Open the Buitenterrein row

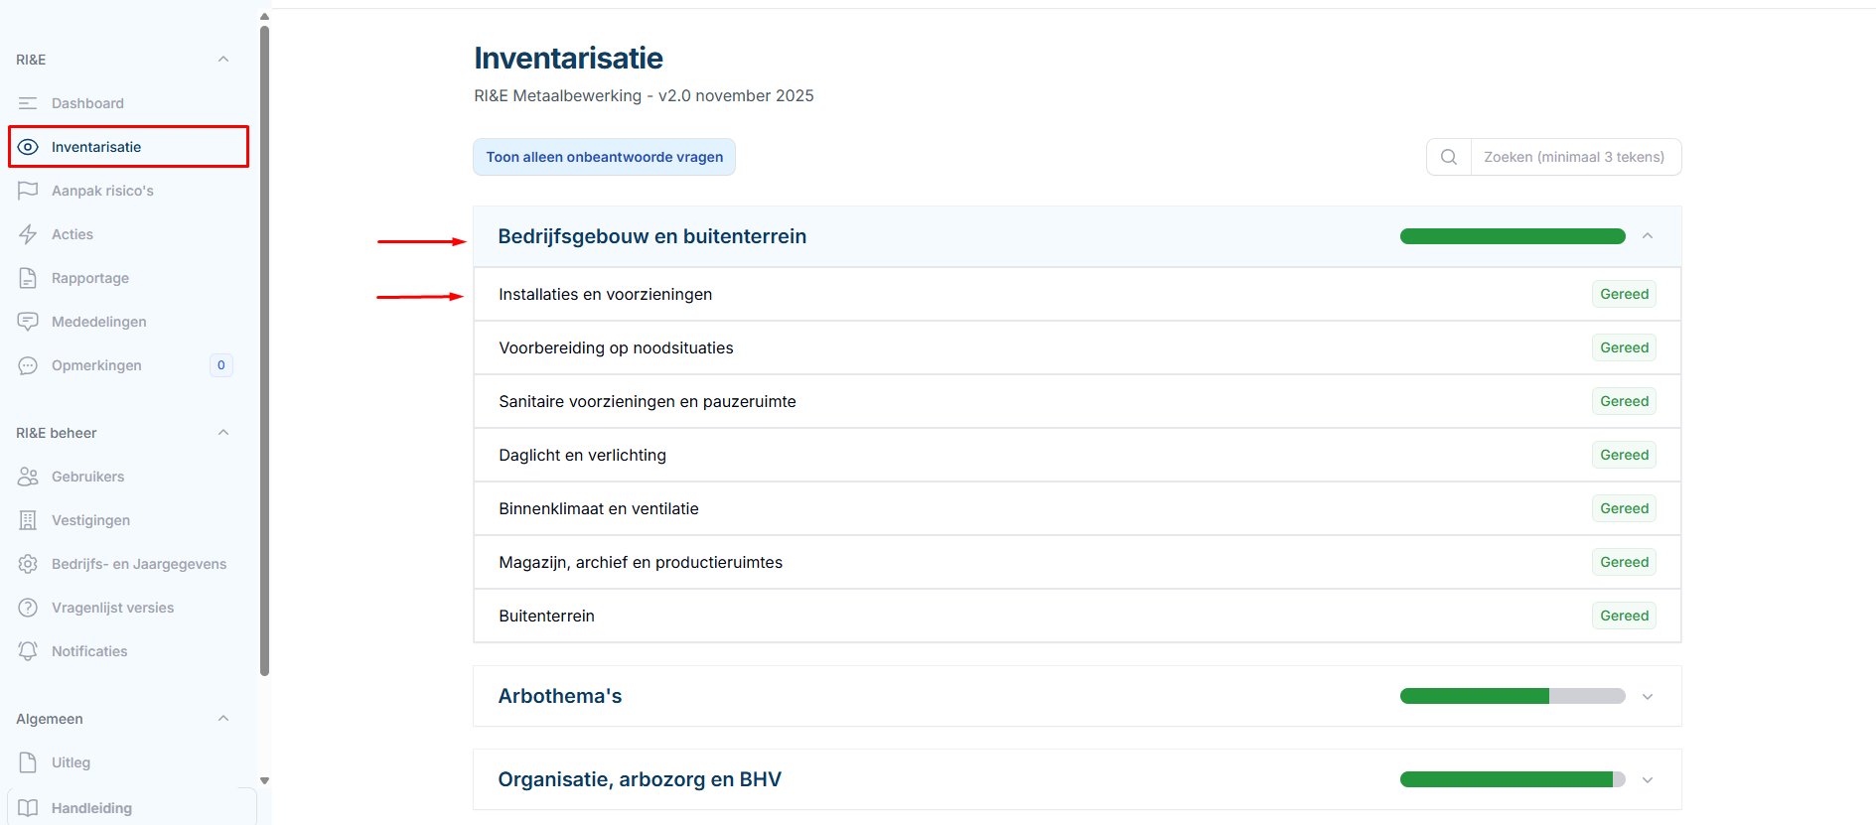click(x=1078, y=616)
